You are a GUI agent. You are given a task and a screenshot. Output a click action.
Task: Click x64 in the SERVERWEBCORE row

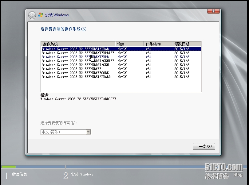148,73
